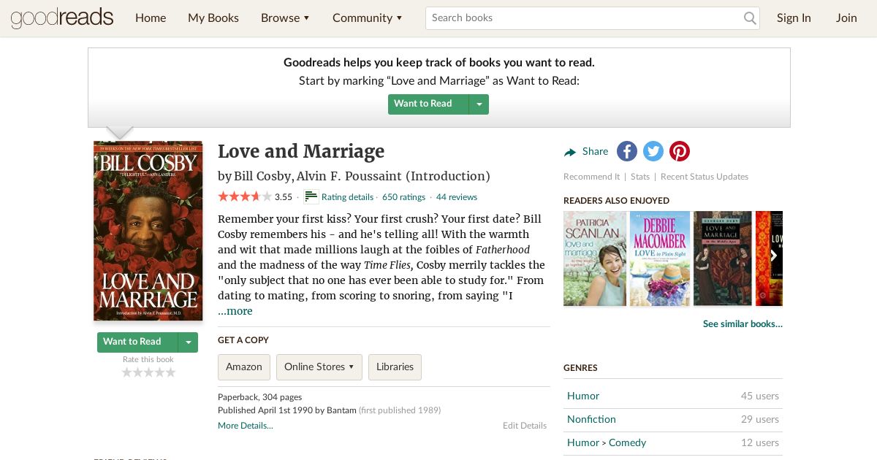Click Share text link
This screenshot has height=460, width=877.
click(595, 152)
